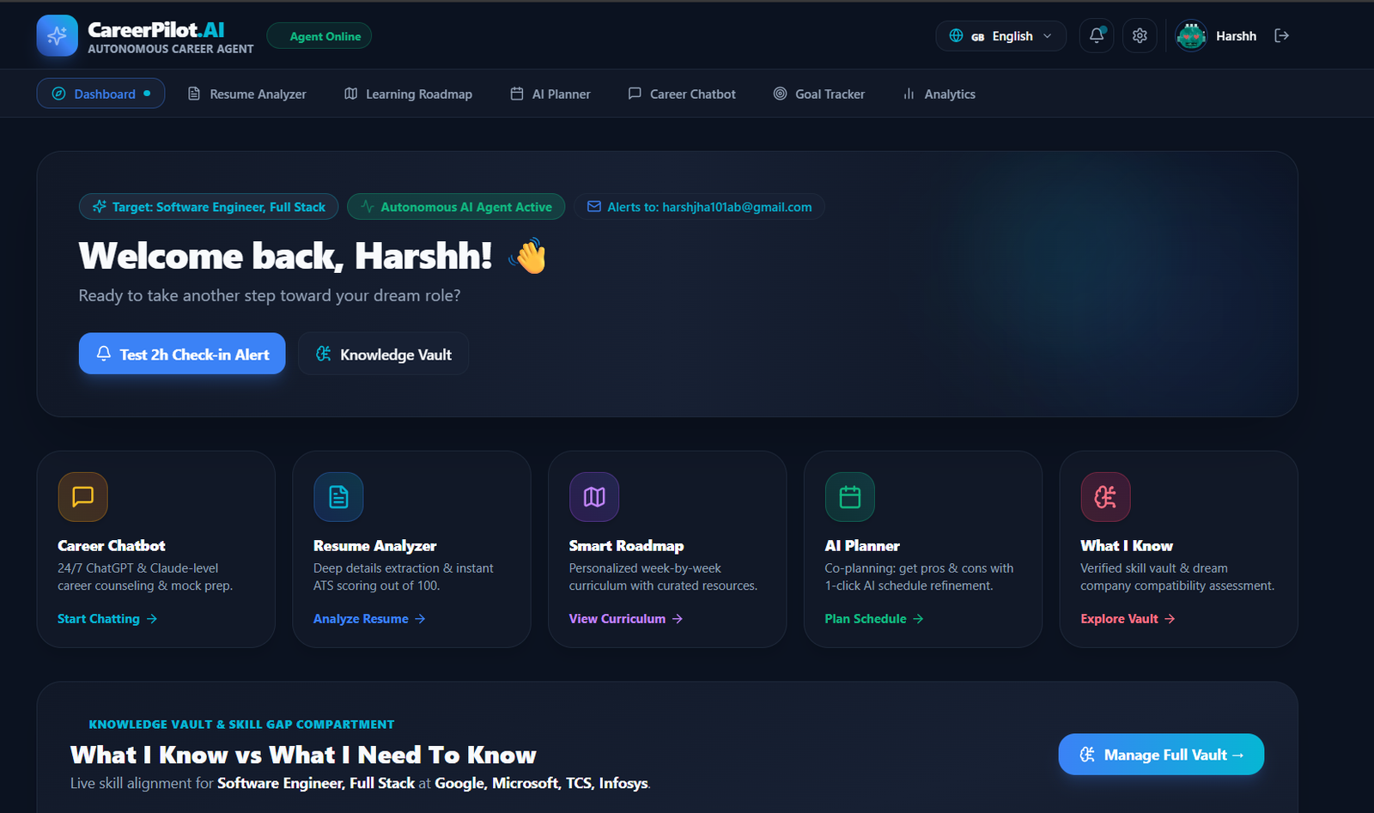Click the Resume Analyzer card title
Image resolution: width=1374 pixels, height=813 pixels.
(374, 546)
